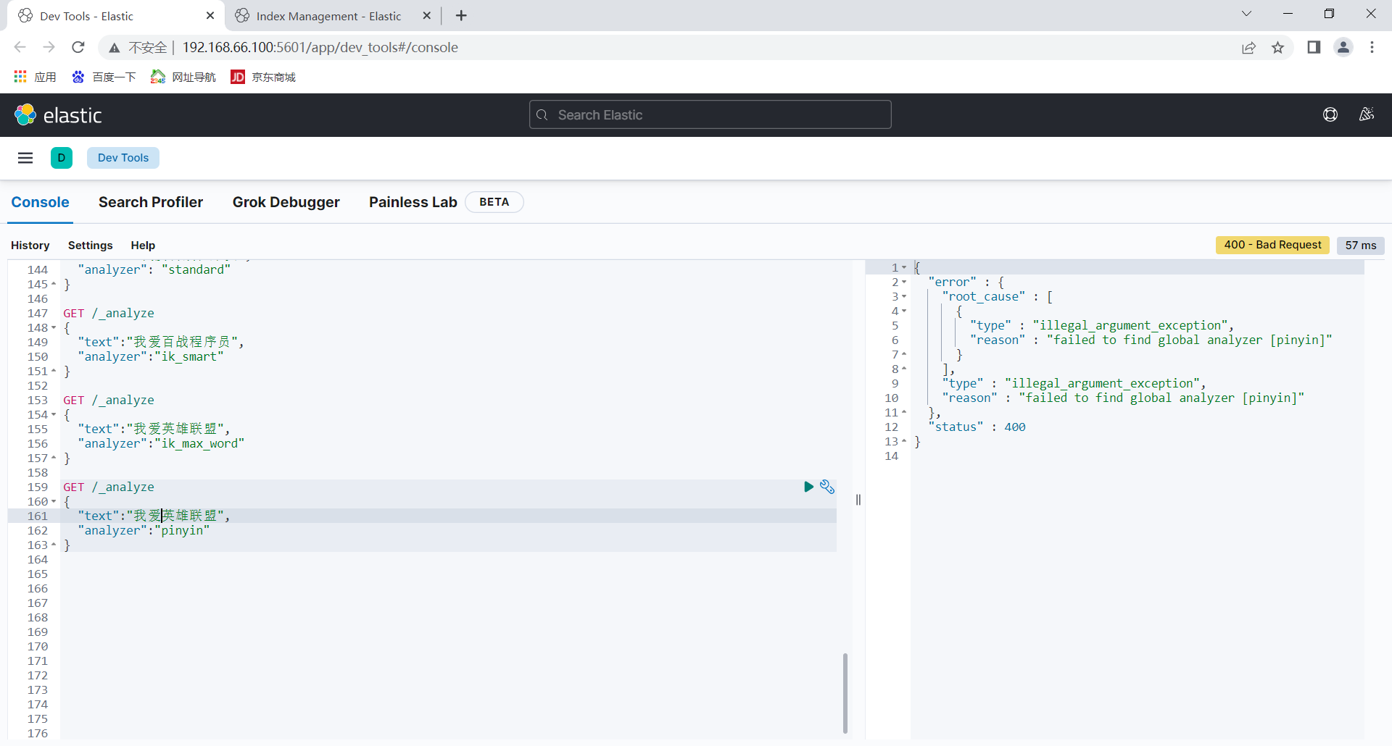Image resolution: width=1392 pixels, height=746 pixels.
Task: Bookmark this page with star icon
Action: 1277,48
